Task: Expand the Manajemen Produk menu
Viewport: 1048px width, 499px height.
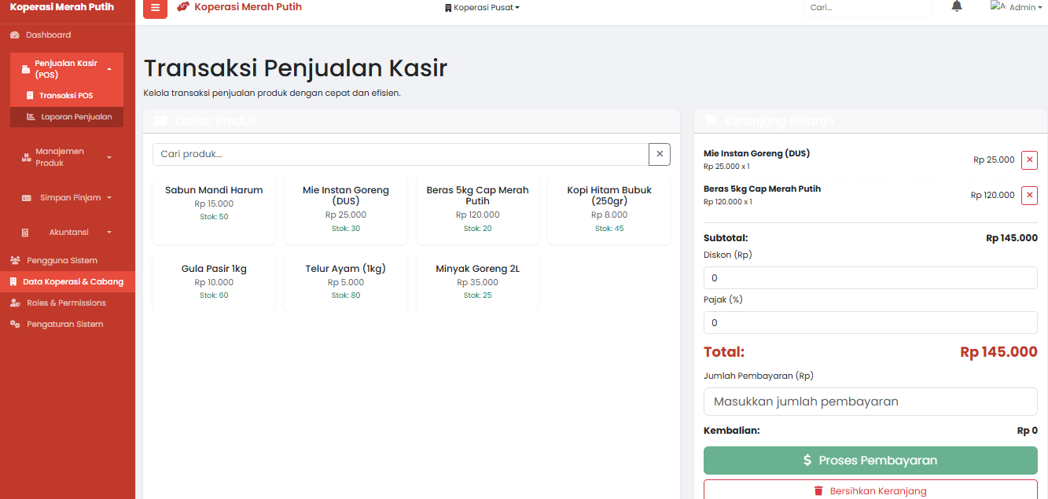Action: point(67,157)
